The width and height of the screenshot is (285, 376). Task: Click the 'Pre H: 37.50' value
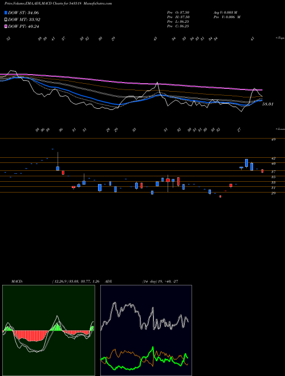point(179,17)
